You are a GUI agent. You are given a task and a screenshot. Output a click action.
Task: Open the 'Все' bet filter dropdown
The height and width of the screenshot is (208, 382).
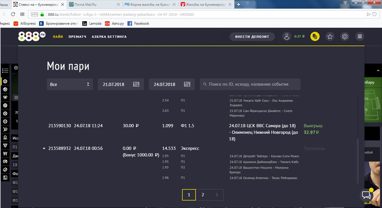pos(70,84)
